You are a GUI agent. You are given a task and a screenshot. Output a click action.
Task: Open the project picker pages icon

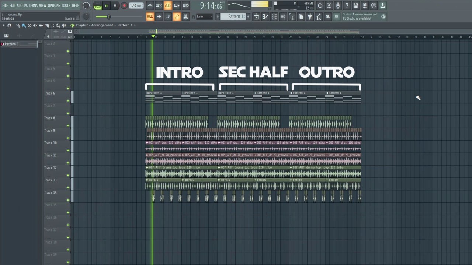(301, 17)
